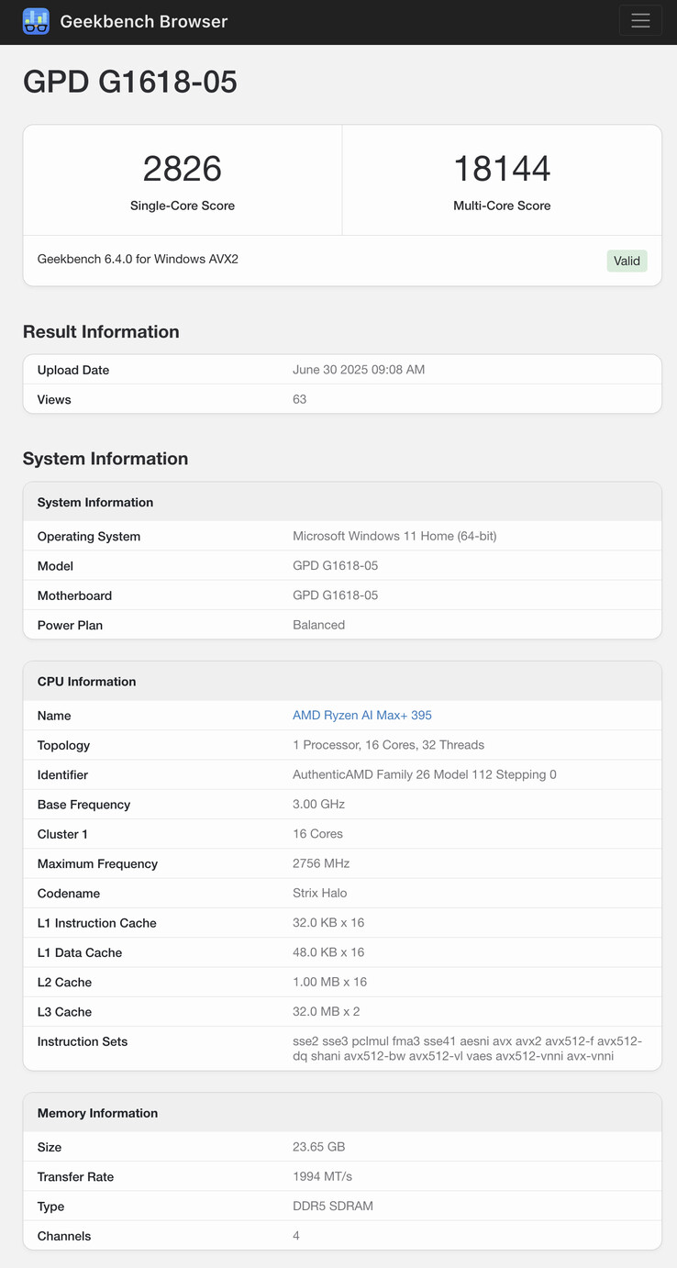Click the Cluster 1 value 16 Cores
The height and width of the screenshot is (1268, 677).
click(318, 834)
